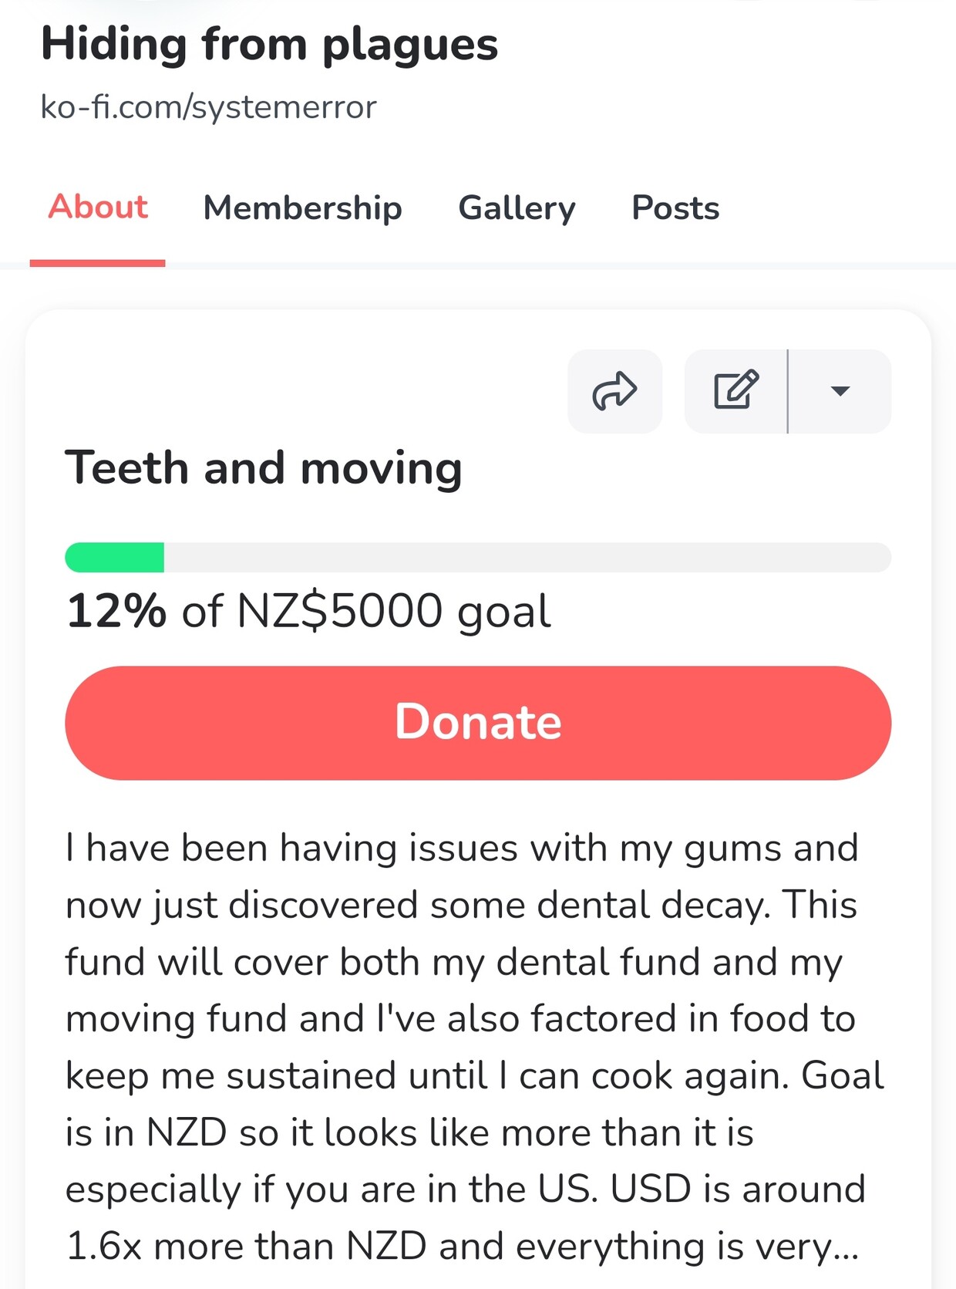
Task: Click the description line mentioning dental decay
Action: [x=461, y=905]
